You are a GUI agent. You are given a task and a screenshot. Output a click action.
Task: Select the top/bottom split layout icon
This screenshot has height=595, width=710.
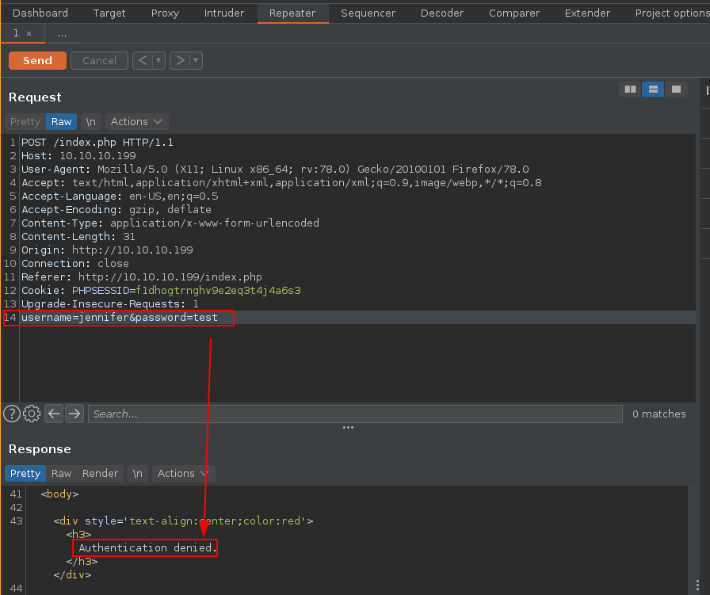pos(652,90)
